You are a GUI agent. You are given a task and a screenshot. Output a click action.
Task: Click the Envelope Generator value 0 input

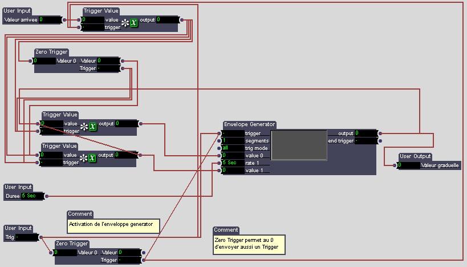232,155
